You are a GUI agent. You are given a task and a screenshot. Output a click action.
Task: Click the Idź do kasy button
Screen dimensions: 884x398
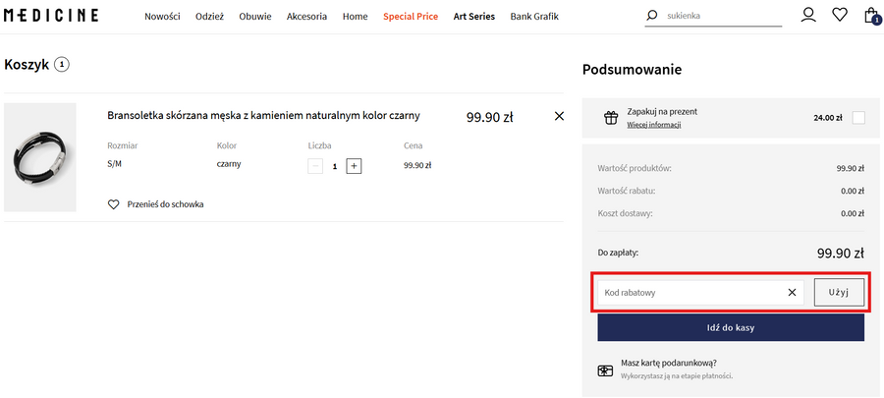pyautogui.click(x=730, y=327)
